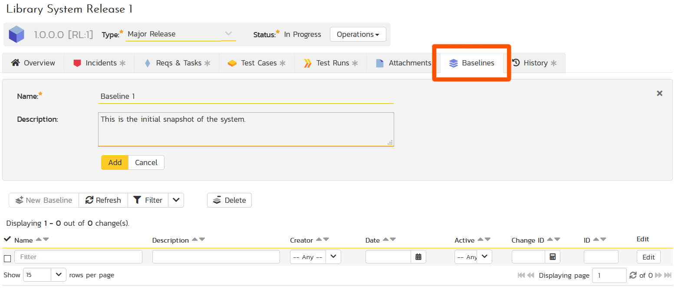
Task: Click the calendar icon in Date filter
Action: 418,257
